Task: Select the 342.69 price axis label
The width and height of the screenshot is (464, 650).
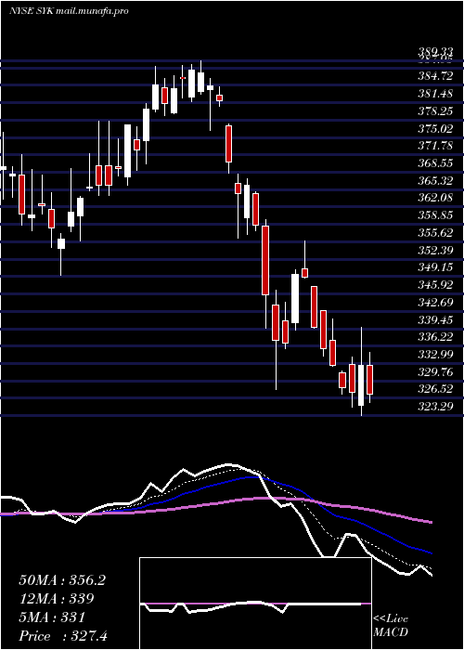Action: [x=435, y=303]
